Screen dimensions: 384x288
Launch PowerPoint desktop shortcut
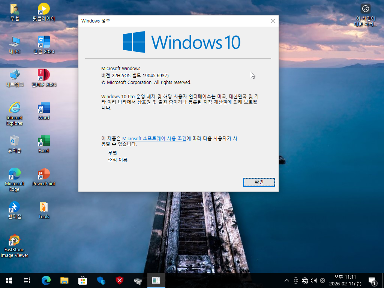pyautogui.click(x=44, y=177)
